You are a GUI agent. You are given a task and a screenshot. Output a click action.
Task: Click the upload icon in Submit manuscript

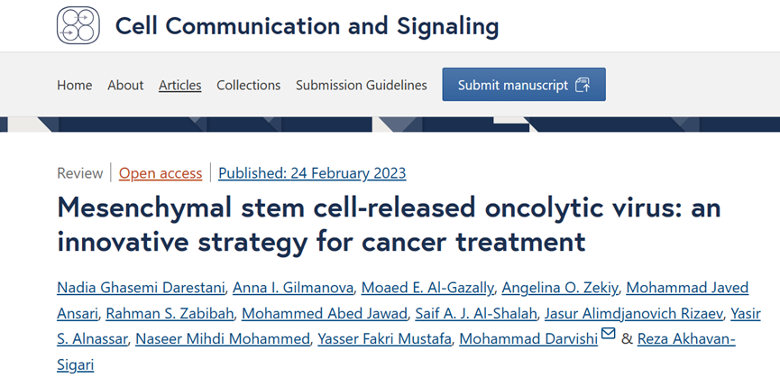[582, 85]
